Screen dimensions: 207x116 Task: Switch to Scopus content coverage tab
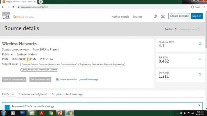[x=67, y=94]
